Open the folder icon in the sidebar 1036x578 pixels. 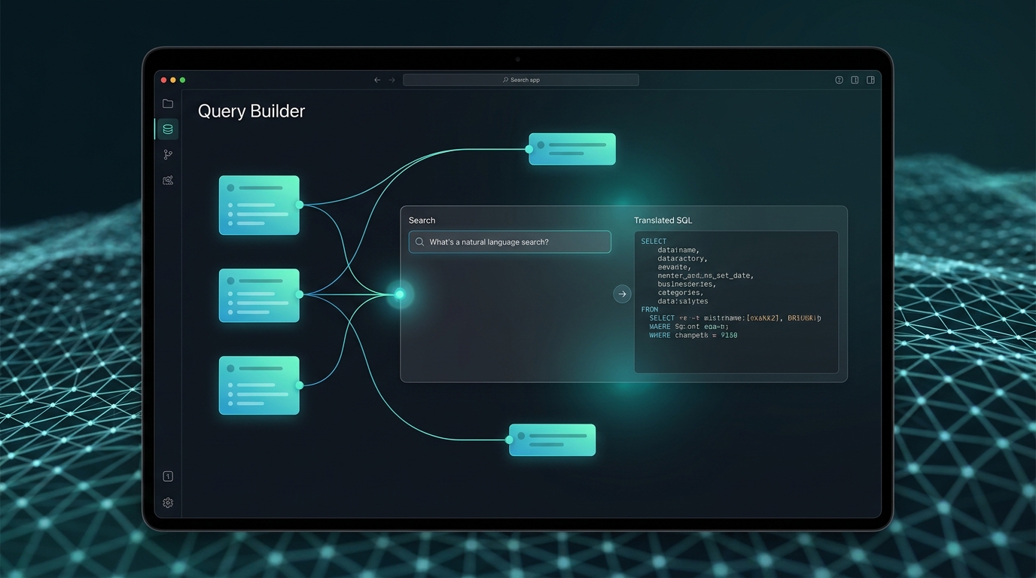pyautogui.click(x=168, y=104)
